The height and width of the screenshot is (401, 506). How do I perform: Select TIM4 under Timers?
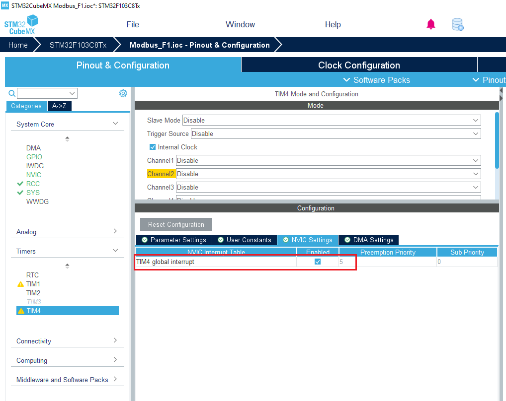(68, 311)
